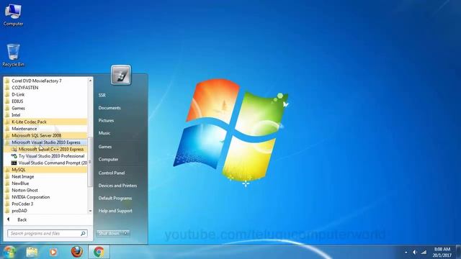461x259 pixels.
Task: Open Help and Support
Action: coord(115,211)
